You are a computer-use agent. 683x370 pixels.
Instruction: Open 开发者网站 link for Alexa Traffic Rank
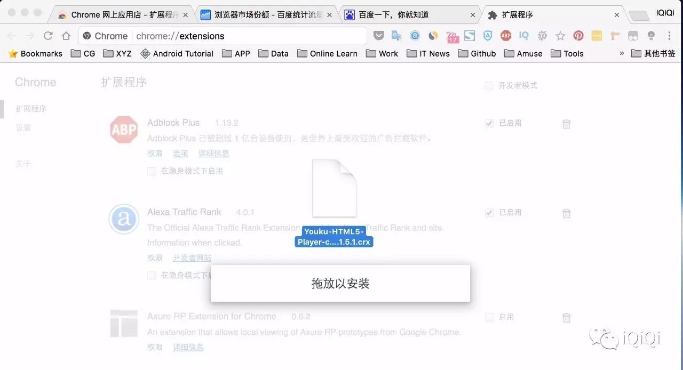point(192,258)
